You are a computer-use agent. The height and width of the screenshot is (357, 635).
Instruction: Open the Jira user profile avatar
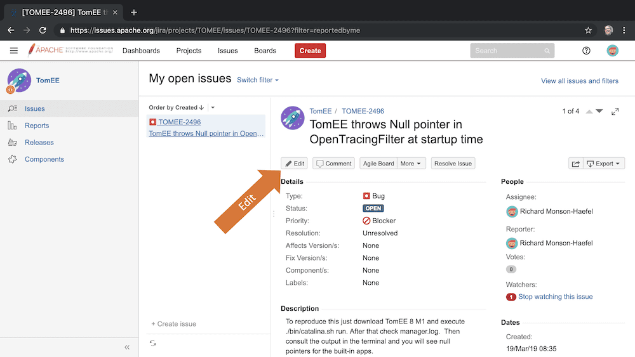(x=612, y=51)
